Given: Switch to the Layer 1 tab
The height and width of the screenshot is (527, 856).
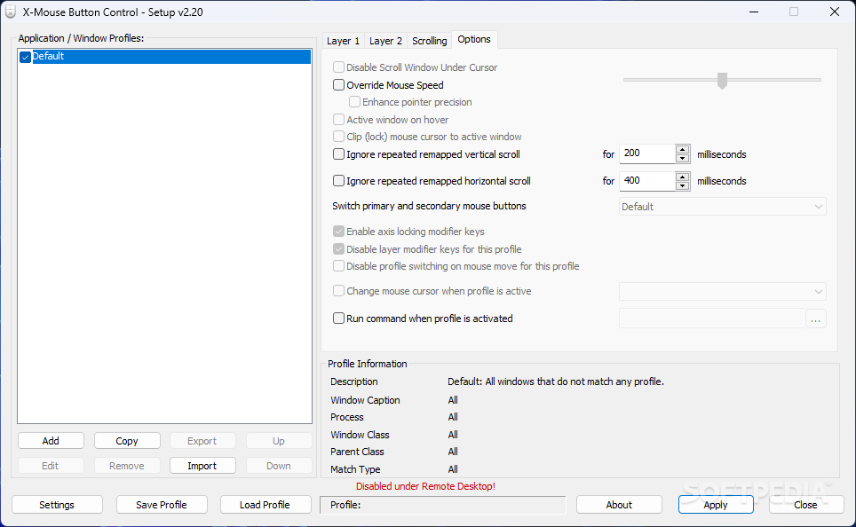Looking at the screenshot, I should point(343,41).
